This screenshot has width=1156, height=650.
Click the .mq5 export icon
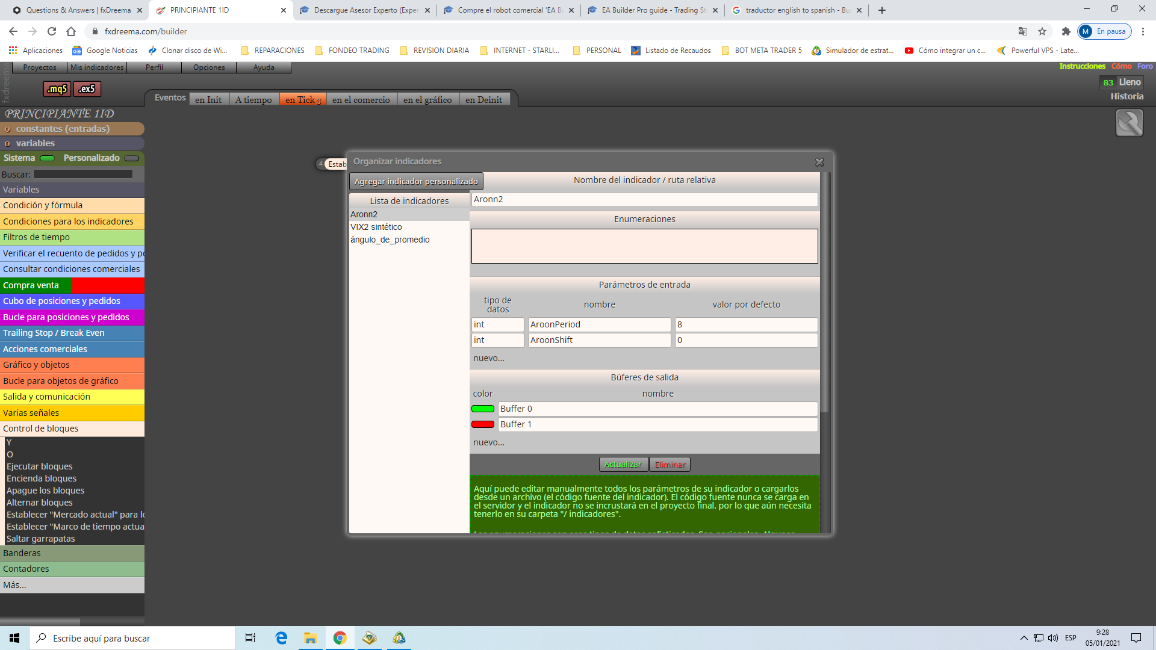point(57,89)
